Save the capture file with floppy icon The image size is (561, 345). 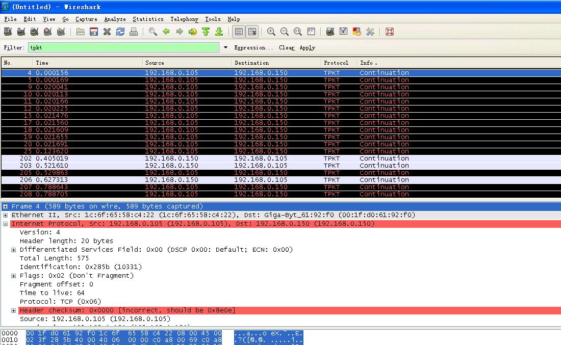[x=94, y=32]
